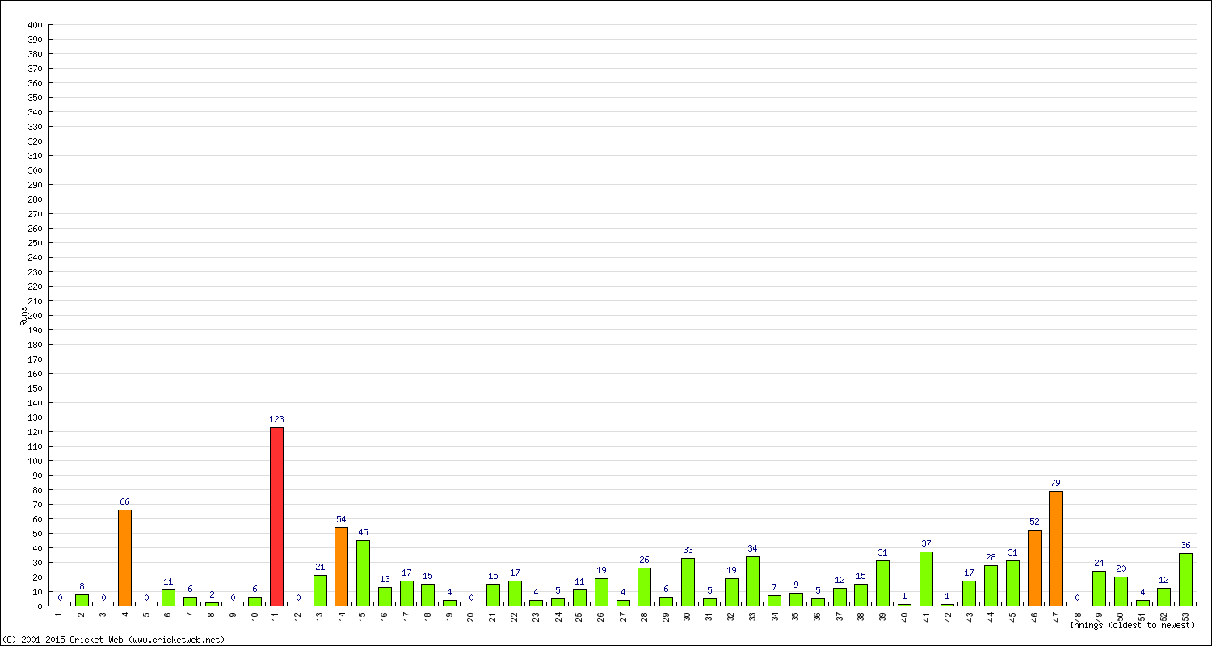The image size is (1212, 646).
Task: Select the y-axis label 350
Action: pos(34,98)
